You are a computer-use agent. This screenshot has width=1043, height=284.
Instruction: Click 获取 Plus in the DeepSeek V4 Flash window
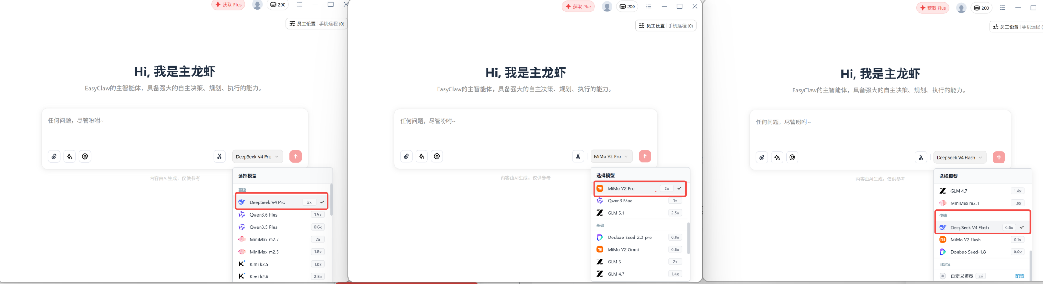933,8
